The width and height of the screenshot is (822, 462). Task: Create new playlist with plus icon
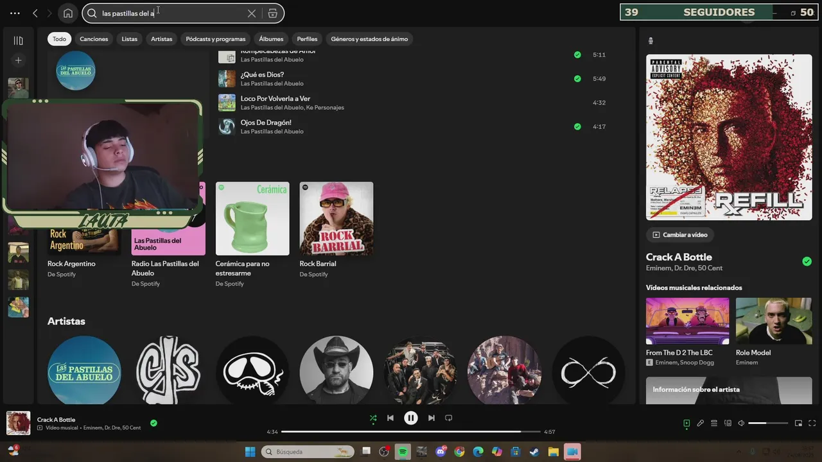[x=19, y=60]
